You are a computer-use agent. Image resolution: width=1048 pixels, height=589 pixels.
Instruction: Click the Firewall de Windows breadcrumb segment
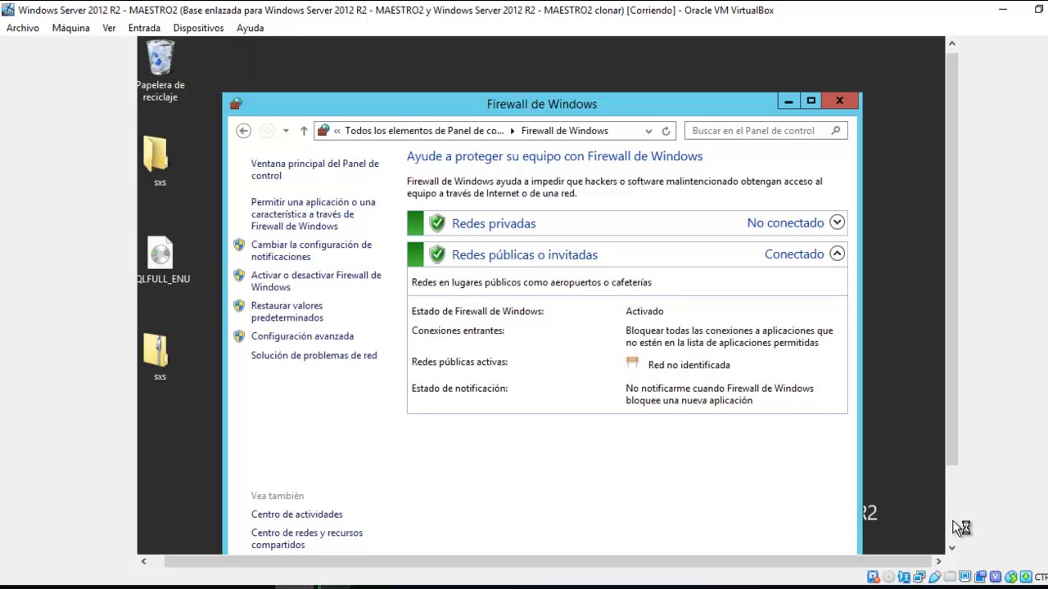[565, 131]
